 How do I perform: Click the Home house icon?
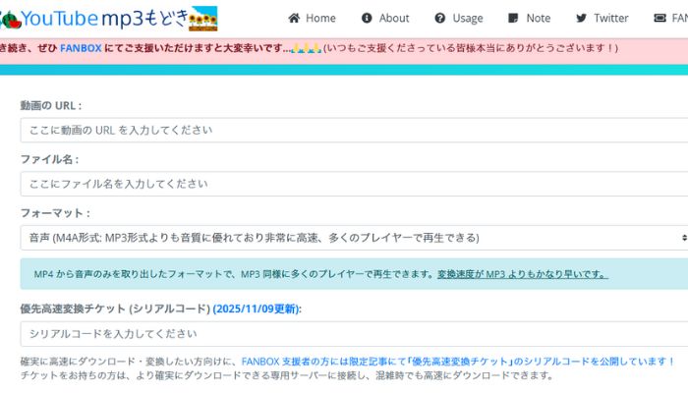pos(294,18)
